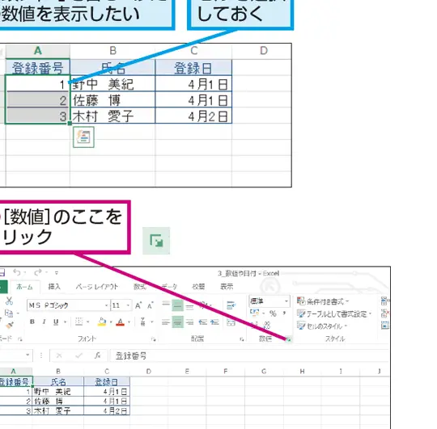This screenshot has width=437, height=429.
Task: Open the MS P Gothic font name dropdown
Action: tap(107, 305)
